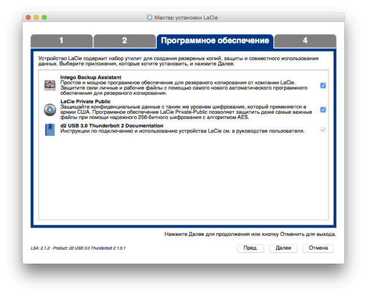This screenshot has height=296, width=367.
Task: Click the blue Documentation book icon
Action: [x=50, y=130]
